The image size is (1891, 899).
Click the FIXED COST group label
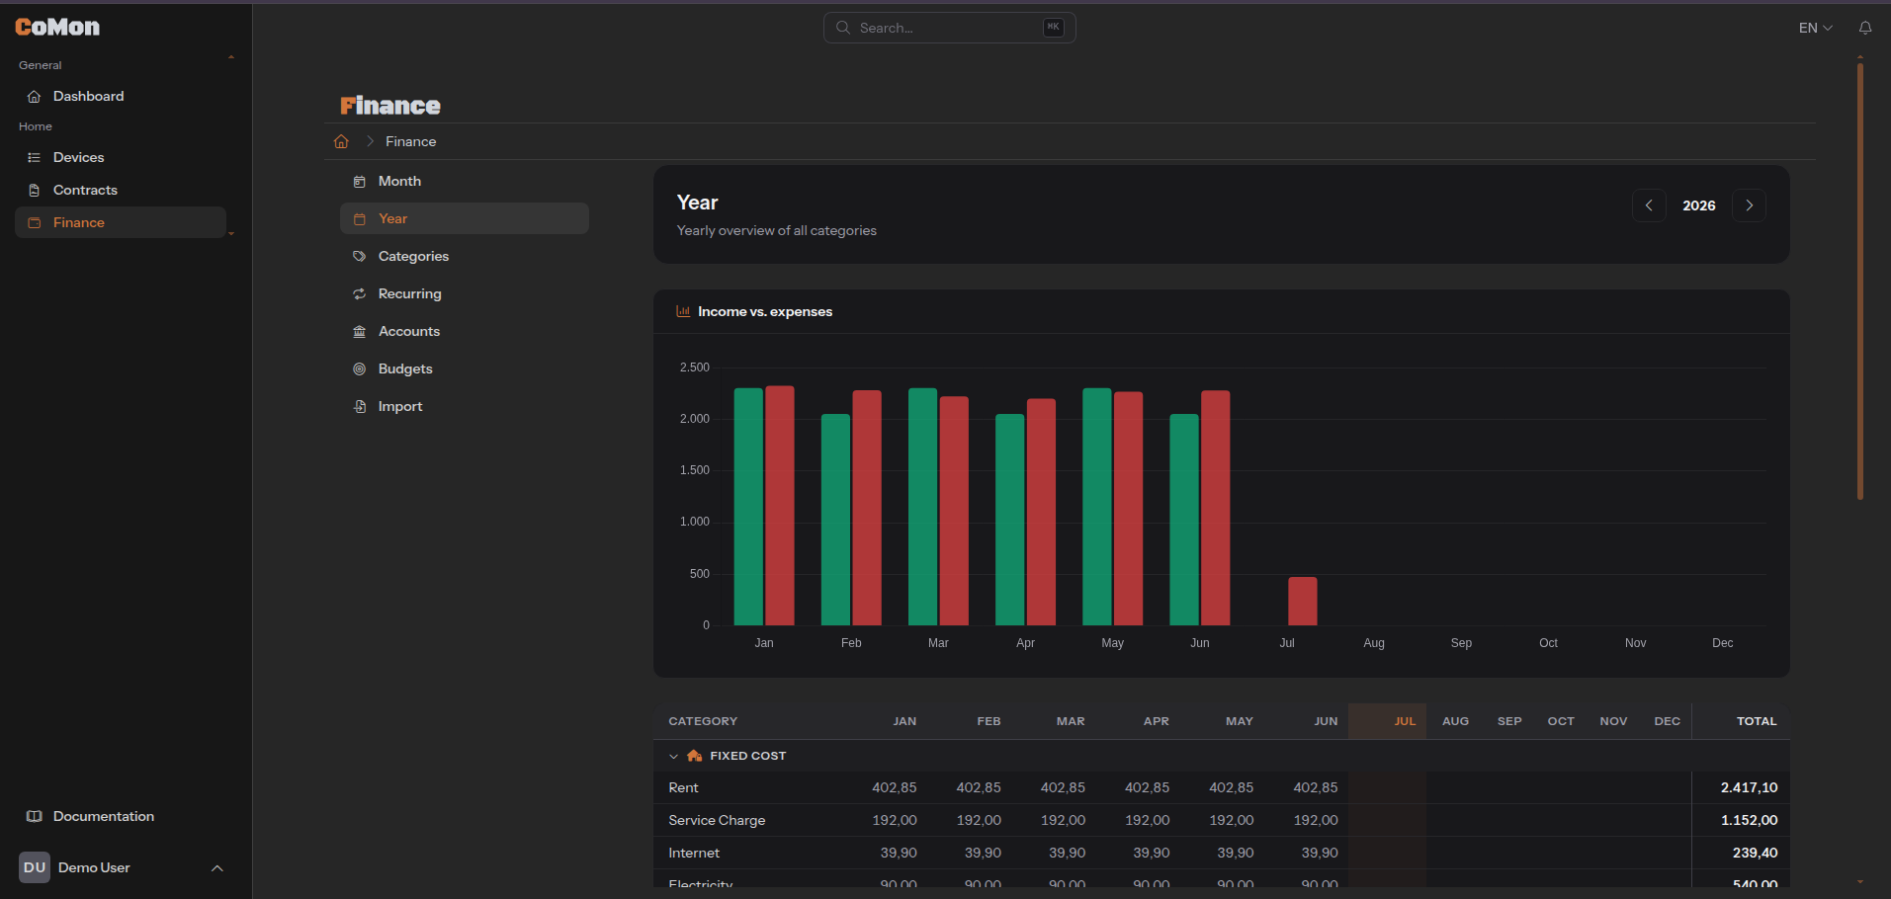pyautogui.click(x=747, y=757)
